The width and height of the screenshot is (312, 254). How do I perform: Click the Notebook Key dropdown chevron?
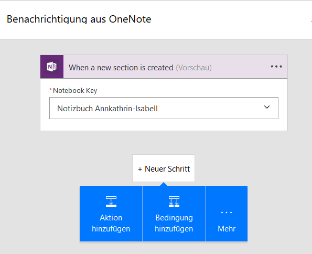tap(267, 107)
